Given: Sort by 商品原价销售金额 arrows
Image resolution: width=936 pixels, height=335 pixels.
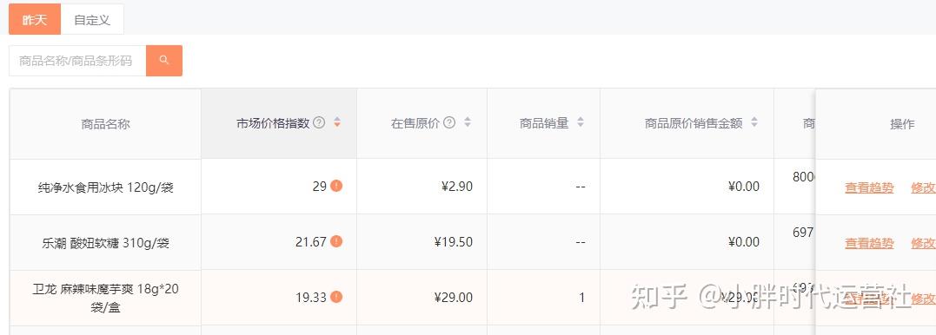Looking at the screenshot, I should (754, 122).
